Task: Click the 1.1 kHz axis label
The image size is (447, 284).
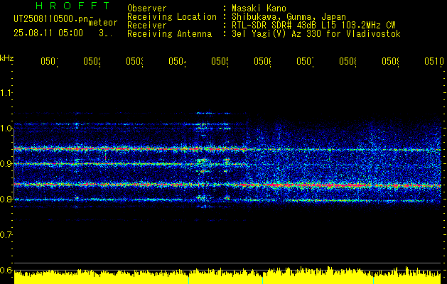Action: point(6,92)
